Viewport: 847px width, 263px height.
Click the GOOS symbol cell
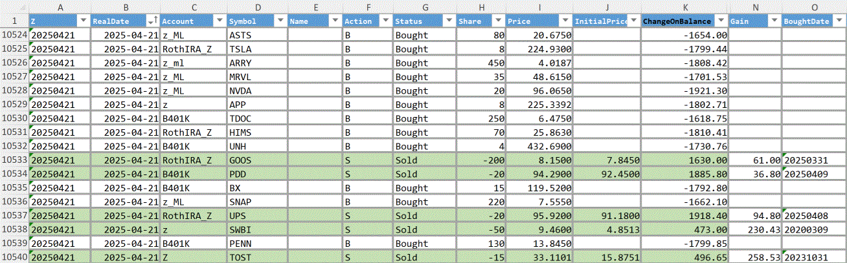257,160
